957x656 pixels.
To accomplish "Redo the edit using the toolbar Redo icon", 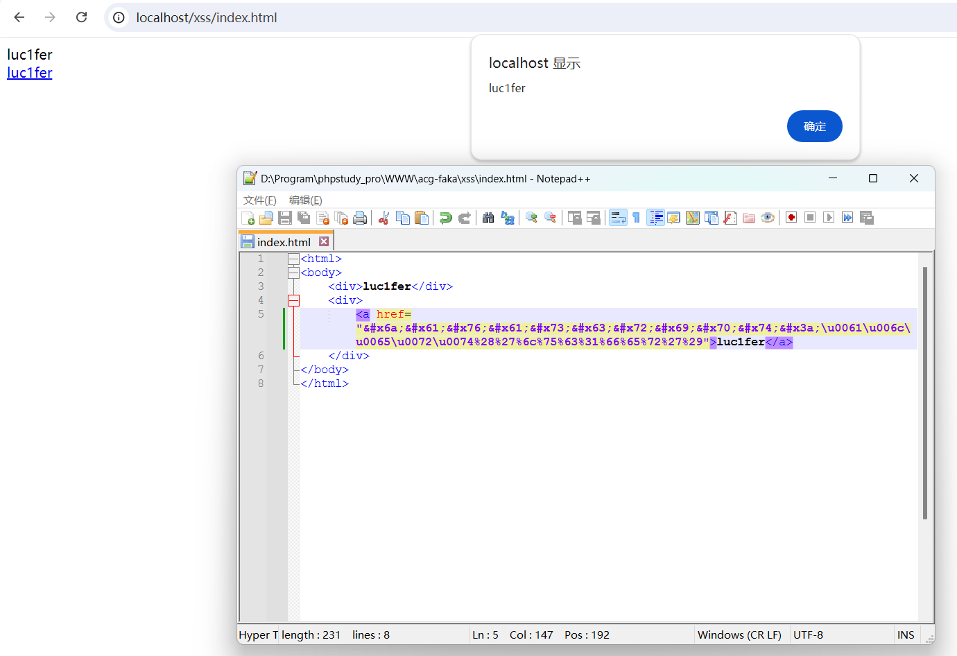I will (x=464, y=218).
